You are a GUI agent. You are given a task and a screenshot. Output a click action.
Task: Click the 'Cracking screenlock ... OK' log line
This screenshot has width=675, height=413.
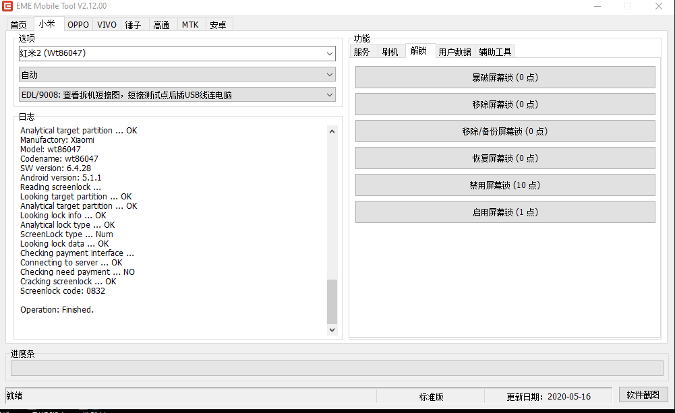69,282
